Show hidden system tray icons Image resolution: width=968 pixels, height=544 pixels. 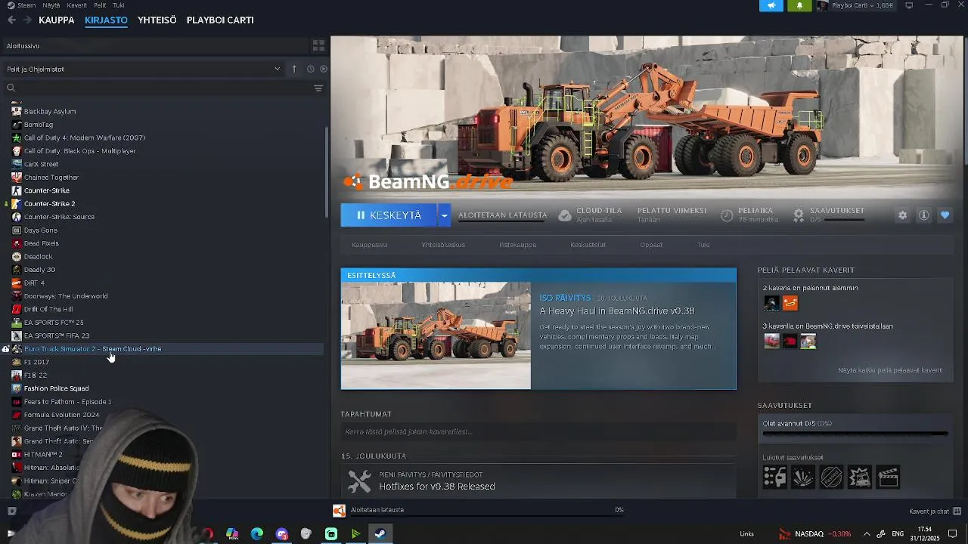(x=867, y=533)
